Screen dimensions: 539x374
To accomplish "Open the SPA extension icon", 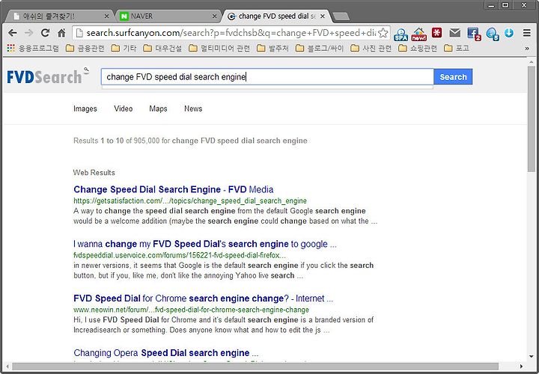I will 401,34.
